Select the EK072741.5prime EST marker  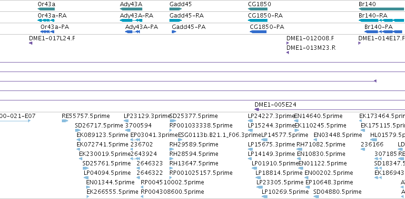[78, 149]
